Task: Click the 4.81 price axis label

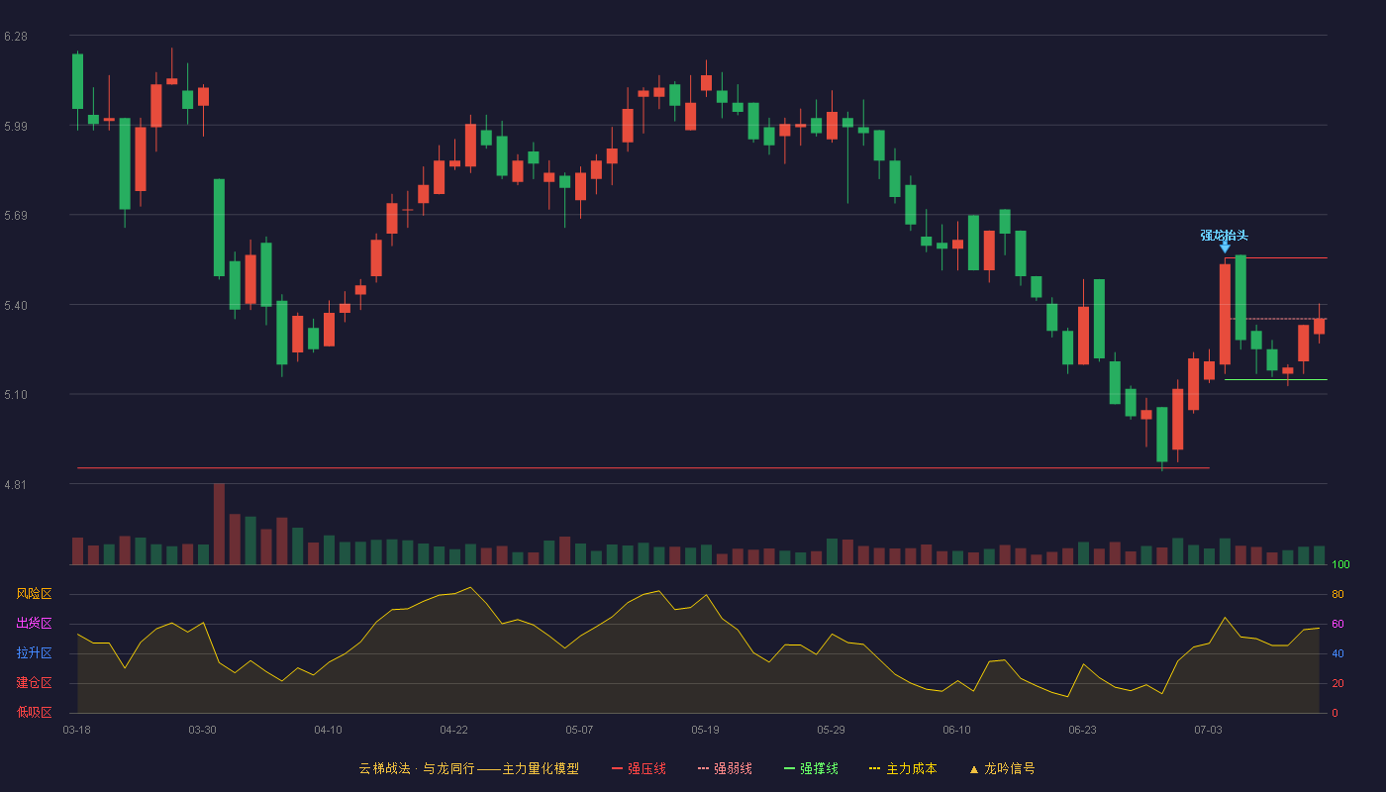Action: [16, 485]
